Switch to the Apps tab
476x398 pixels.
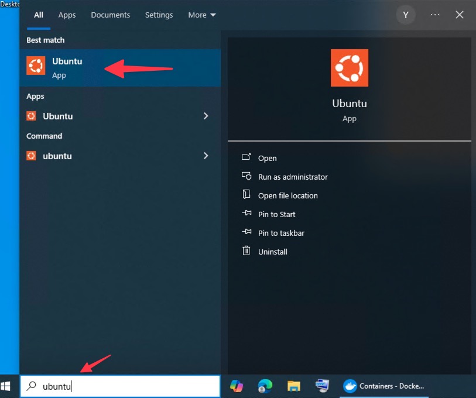[x=67, y=15]
